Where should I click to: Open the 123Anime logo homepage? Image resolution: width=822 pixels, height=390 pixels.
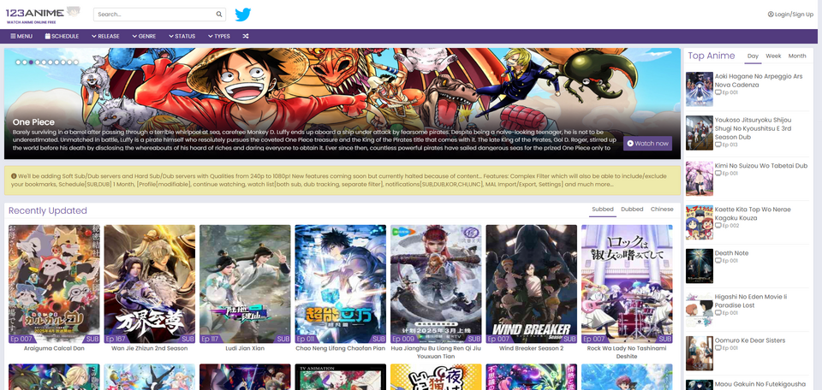tap(43, 15)
